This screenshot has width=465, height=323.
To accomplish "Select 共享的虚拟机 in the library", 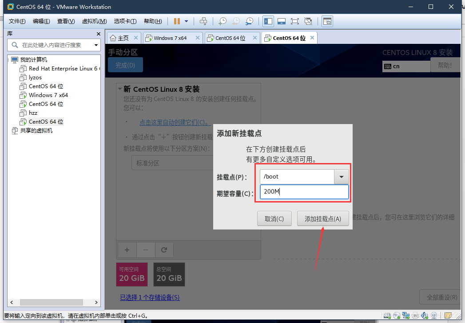I will click(x=36, y=131).
